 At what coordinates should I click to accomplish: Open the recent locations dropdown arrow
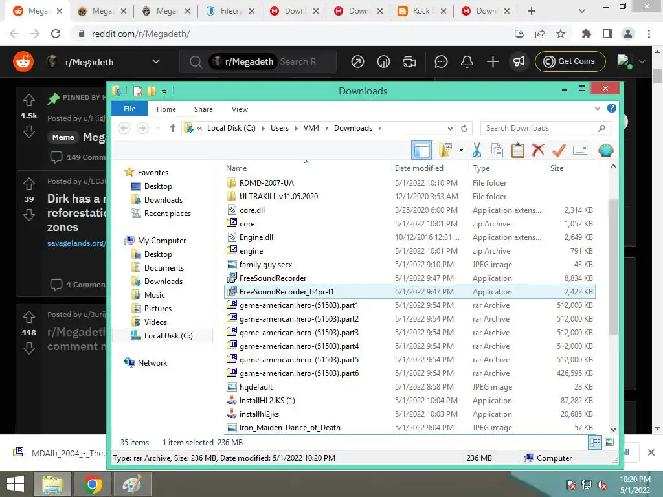[158, 128]
